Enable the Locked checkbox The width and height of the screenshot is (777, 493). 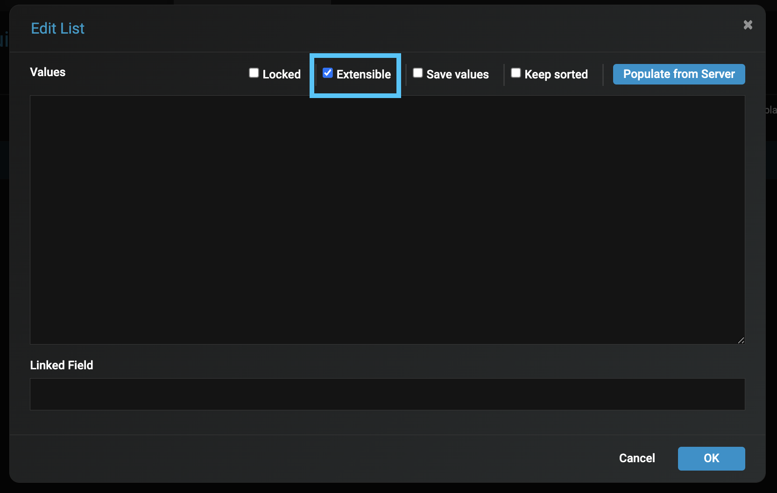pyautogui.click(x=254, y=73)
